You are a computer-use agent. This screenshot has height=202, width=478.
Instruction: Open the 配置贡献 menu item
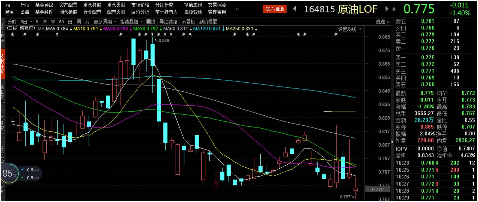[116, 12]
